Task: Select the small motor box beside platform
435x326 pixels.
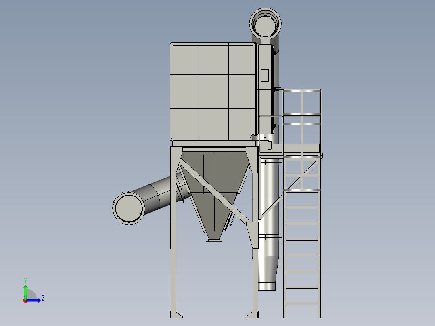Action: (266, 146)
